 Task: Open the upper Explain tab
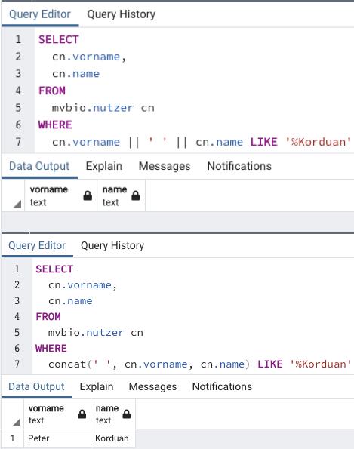104,166
